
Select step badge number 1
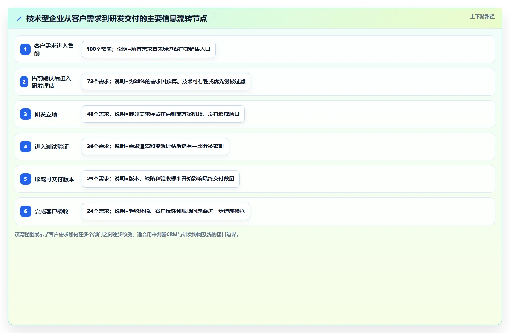coord(25,49)
